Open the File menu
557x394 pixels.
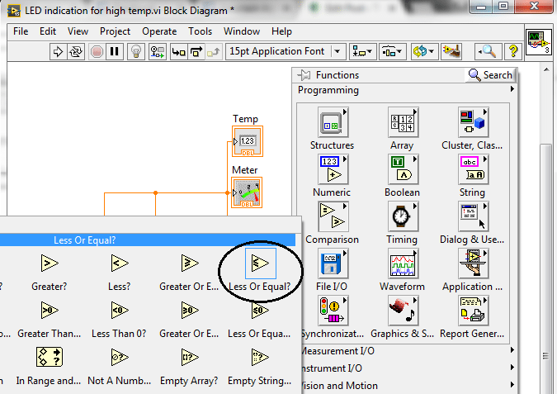(x=21, y=31)
